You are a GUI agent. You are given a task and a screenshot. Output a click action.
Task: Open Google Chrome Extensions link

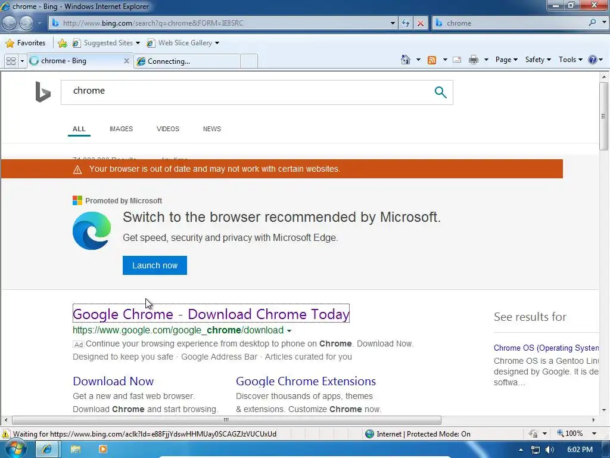306,381
